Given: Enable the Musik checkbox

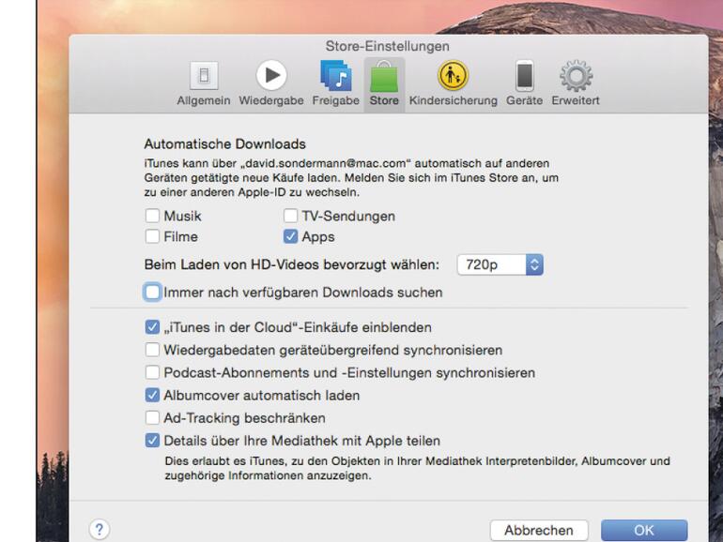Looking at the screenshot, I should coord(152,216).
